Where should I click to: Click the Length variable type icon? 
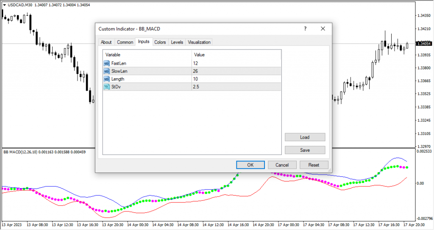click(106, 79)
